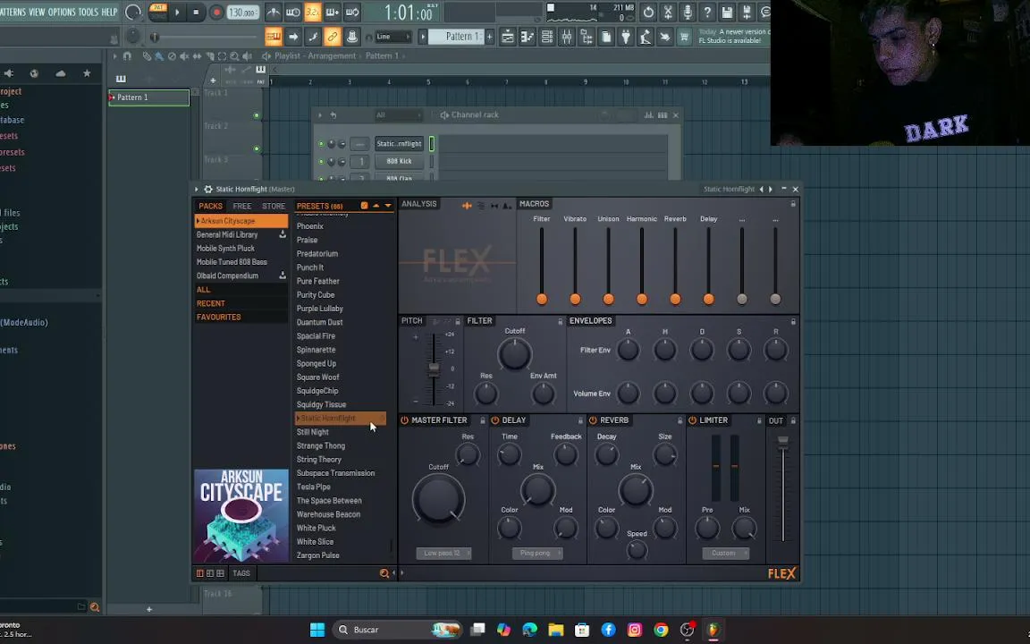Select the 808 Kick channel button

pos(400,161)
